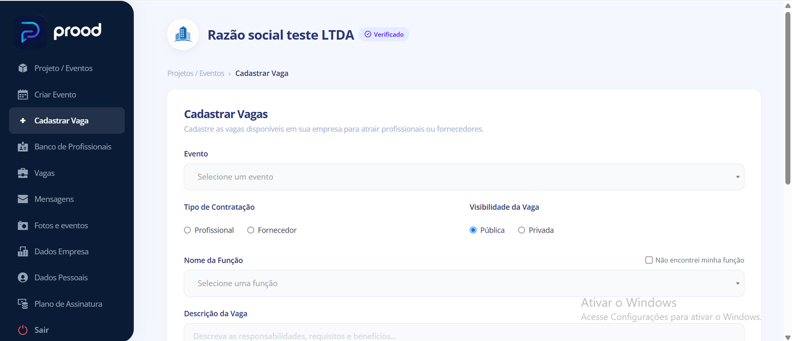Click the Vagas briefcase icon
Image resolution: width=792 pixels, height=341 pixels.
point(23,173)
